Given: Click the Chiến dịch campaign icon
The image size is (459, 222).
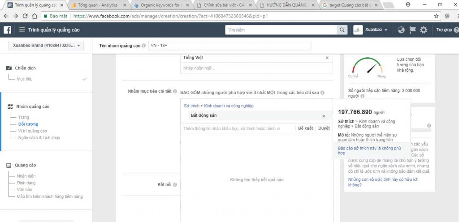Looking at the screenshot, I should pyautogui.click(x=9, y=68).
